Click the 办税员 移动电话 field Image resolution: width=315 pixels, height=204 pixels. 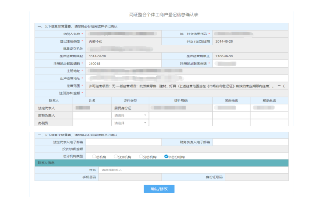click(x=269, y=123)
